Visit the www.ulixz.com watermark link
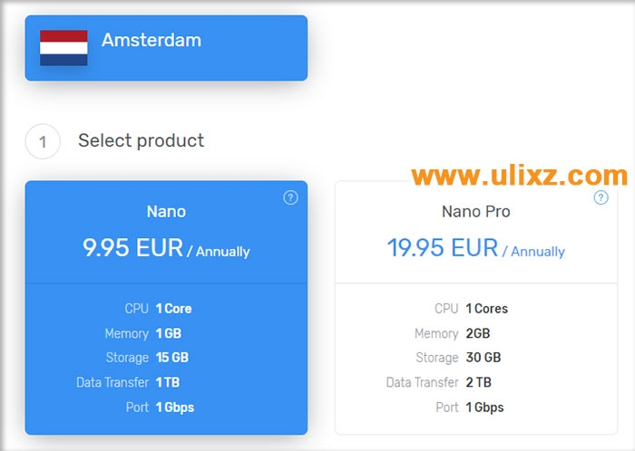Viewport: 635px width, 451px height. tap(519, 175)
